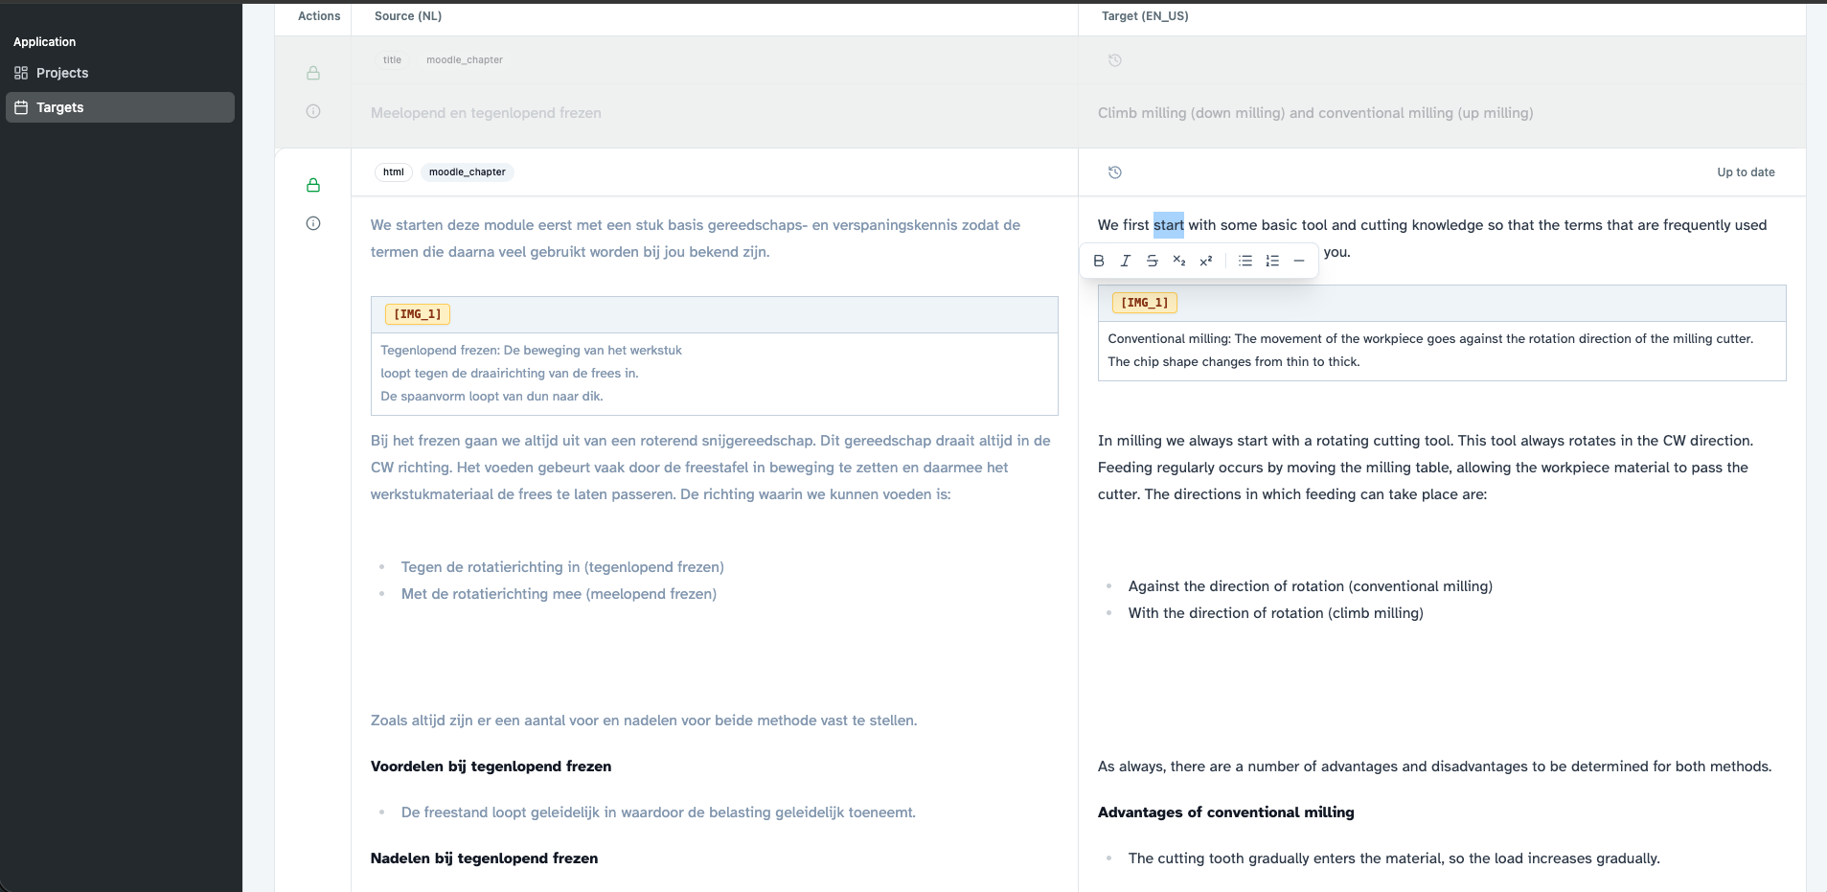Viewport: 1827px width, 892px height.
Task: Toggle italic formatting in floating toolbar
Action: point(1126,261)
